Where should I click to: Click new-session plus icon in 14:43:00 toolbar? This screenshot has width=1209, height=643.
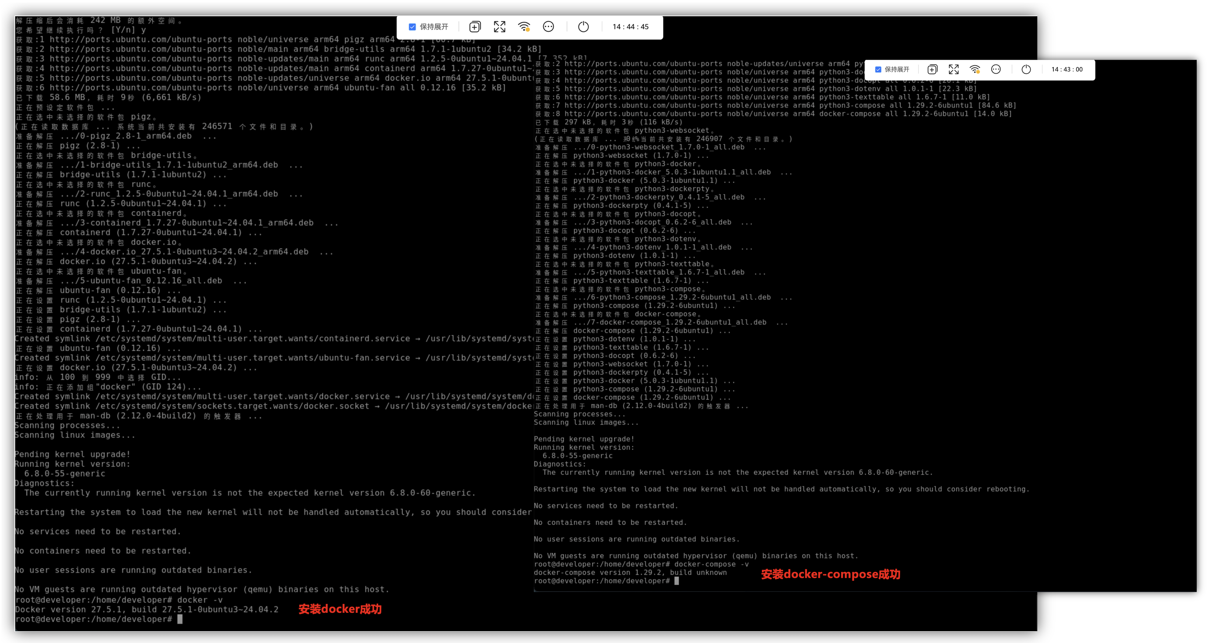(933, 69)
